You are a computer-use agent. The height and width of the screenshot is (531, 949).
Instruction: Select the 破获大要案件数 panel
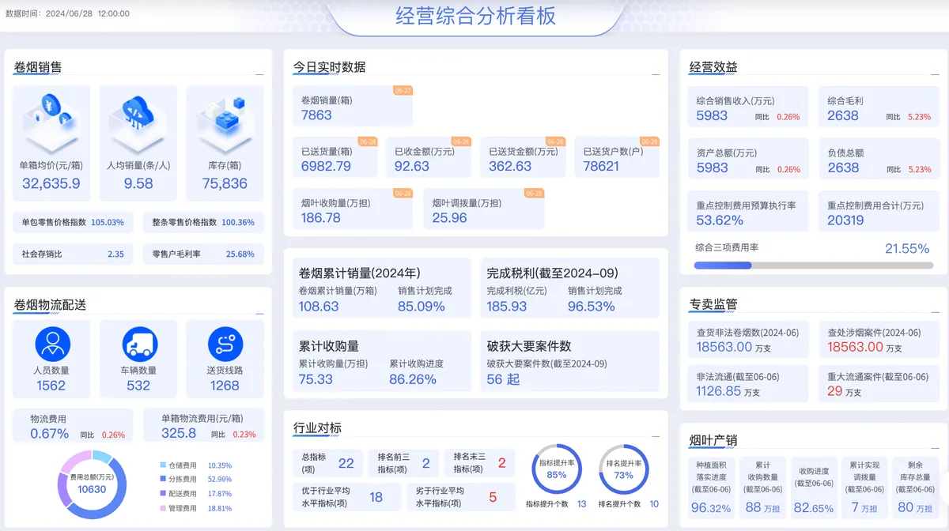(570, 360)
